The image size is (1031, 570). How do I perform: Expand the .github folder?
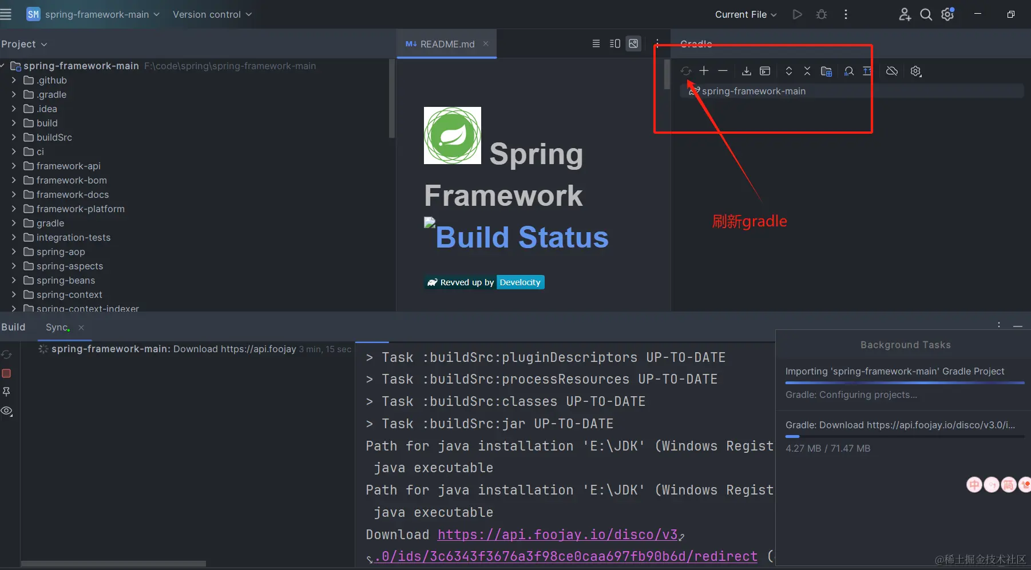point(14,80)
